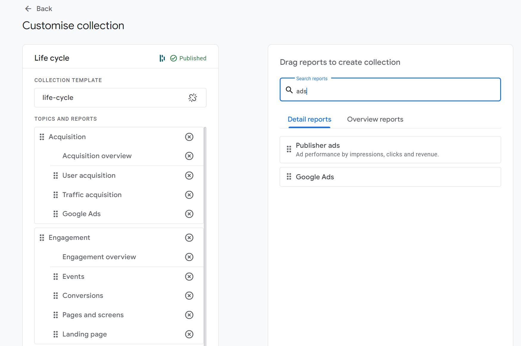Grab the Google Ads card drag handle
This screenshot has width=521, height=346.
[289, 177]
